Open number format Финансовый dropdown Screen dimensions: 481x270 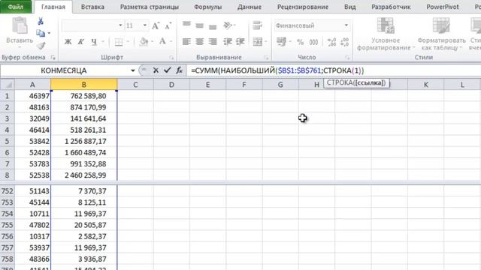point(346,25)
